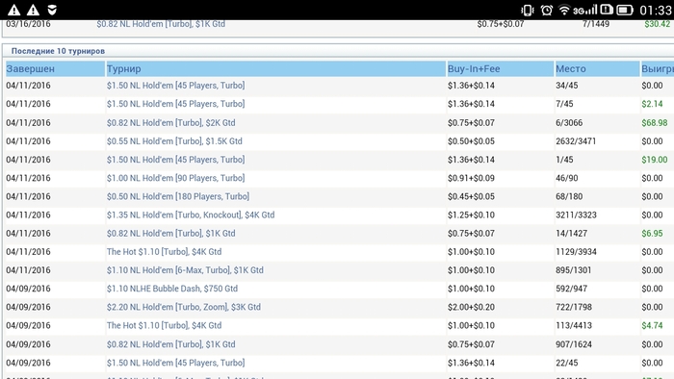
Task: Select the $0.50+$0.05 buy-in cell
Action: pyautogui.click(x=471, y=141)
